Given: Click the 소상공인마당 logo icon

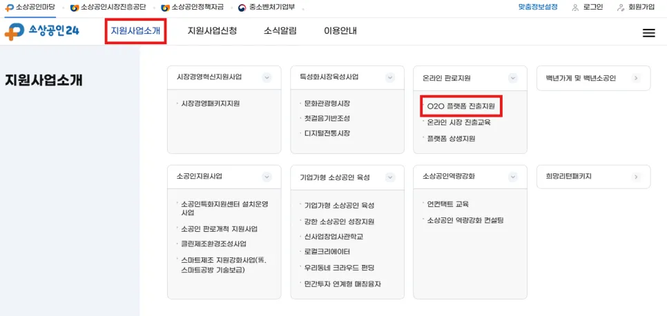Looking at the screenshot, I should [x=10, y=8].
